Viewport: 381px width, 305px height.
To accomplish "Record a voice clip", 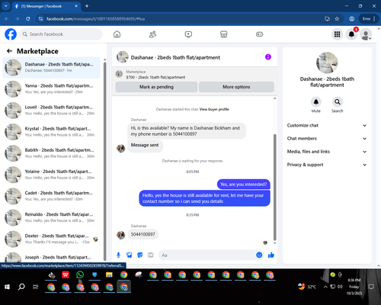I will point(118,255).
